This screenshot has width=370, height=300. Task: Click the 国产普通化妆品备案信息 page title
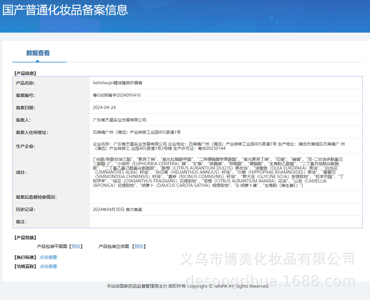(65, 10)
